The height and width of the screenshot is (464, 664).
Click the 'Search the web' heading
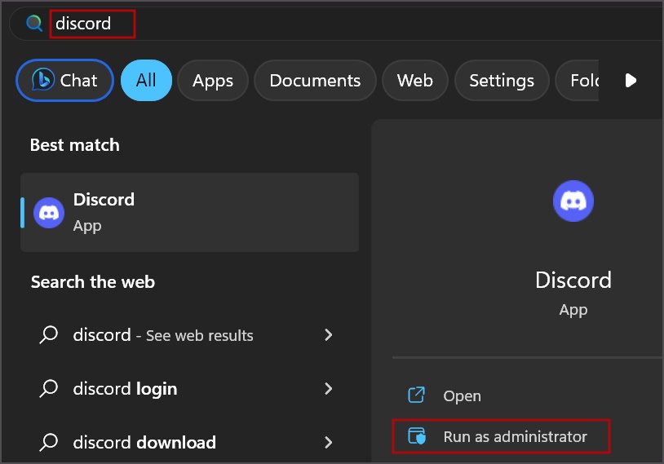93,282
